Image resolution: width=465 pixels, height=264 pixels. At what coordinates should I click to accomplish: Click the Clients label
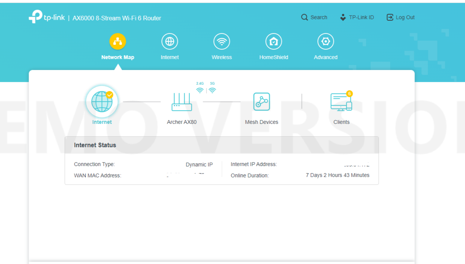(x=341, y=122)
